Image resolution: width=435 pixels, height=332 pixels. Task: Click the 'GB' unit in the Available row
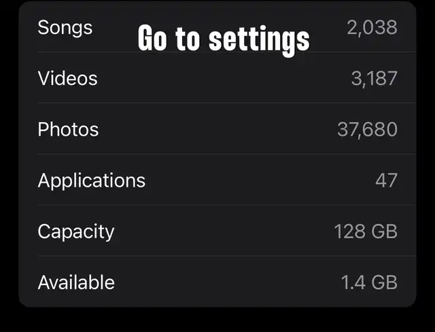[x=384, y=282]
